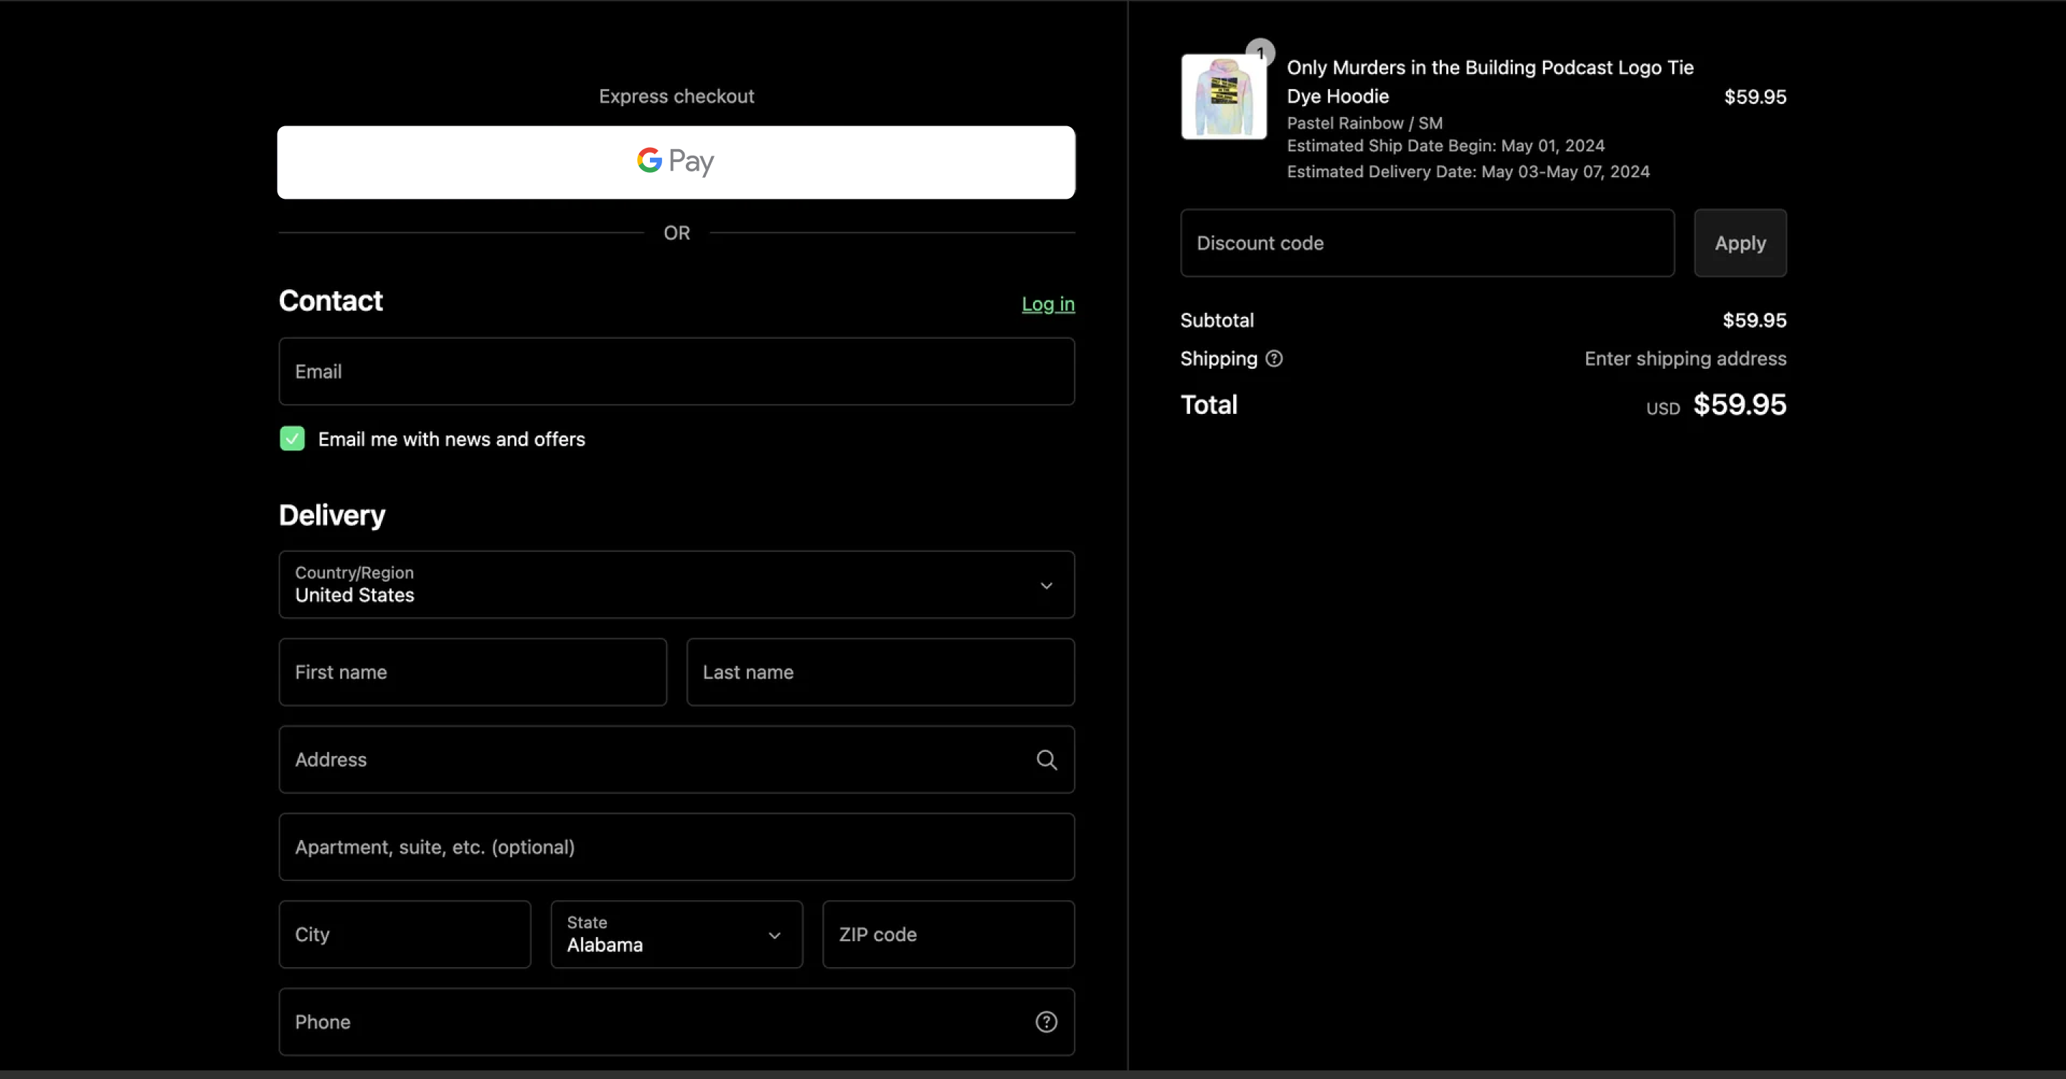2066x1079 pixels.
Task: Click the hoodie product thumbnail
Action: (1223, 97)
